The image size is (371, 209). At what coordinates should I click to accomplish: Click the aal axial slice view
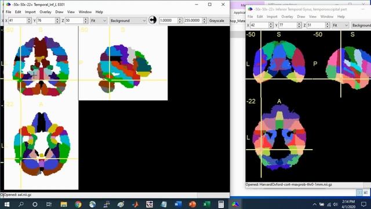(41, 145)
